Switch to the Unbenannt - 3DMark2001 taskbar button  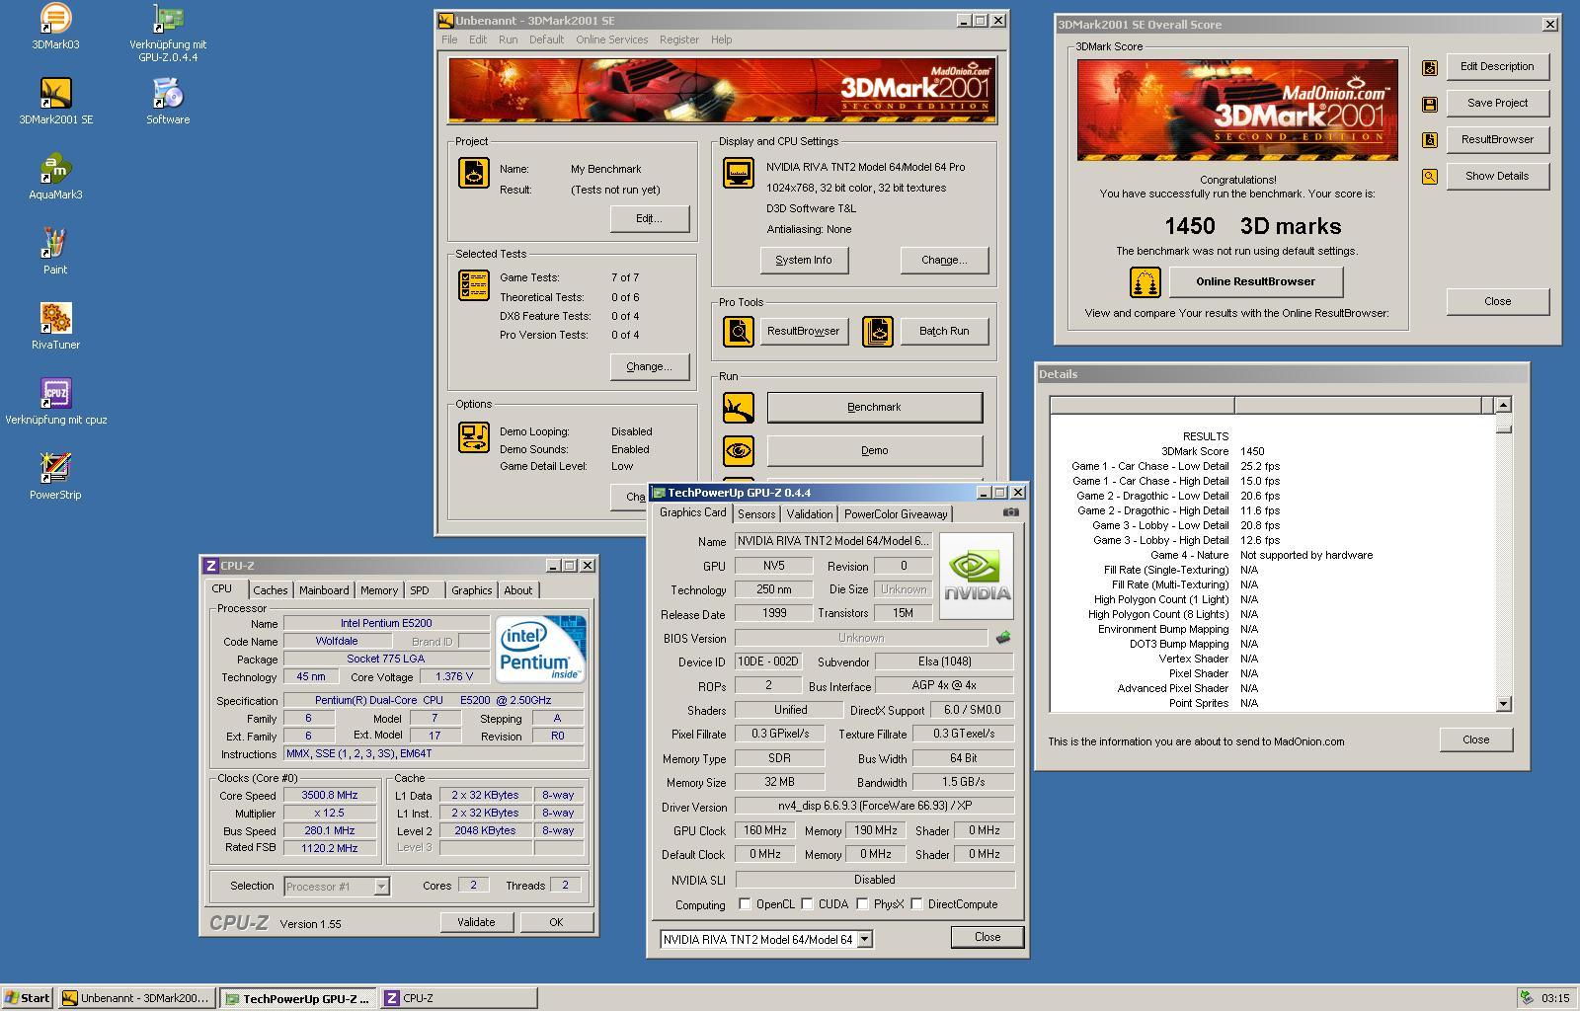tap(136, 998)
